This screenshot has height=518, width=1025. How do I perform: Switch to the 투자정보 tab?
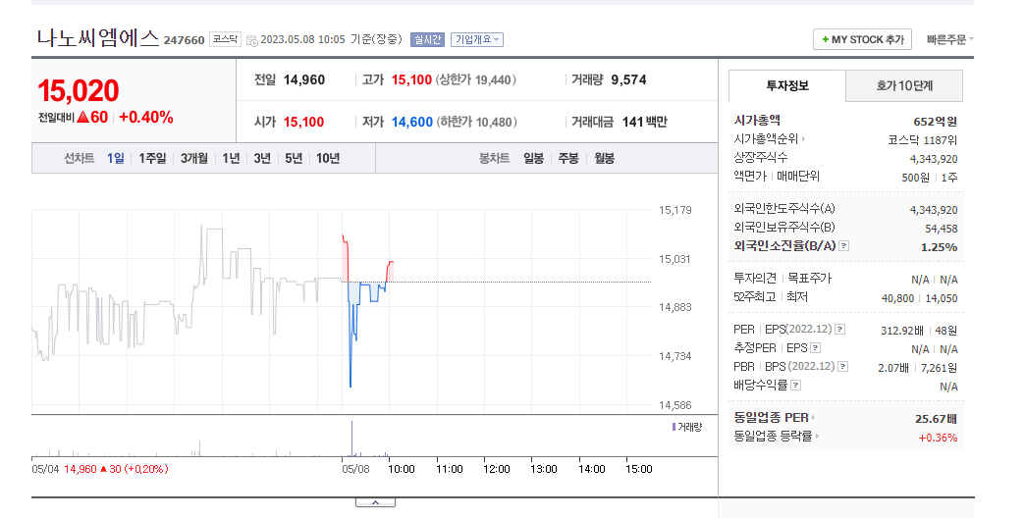tap(787, 85)
